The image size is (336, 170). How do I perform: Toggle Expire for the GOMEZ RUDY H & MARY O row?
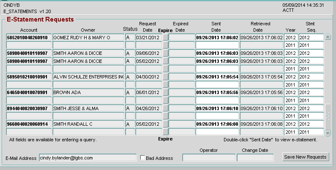(x=166, y=38)
